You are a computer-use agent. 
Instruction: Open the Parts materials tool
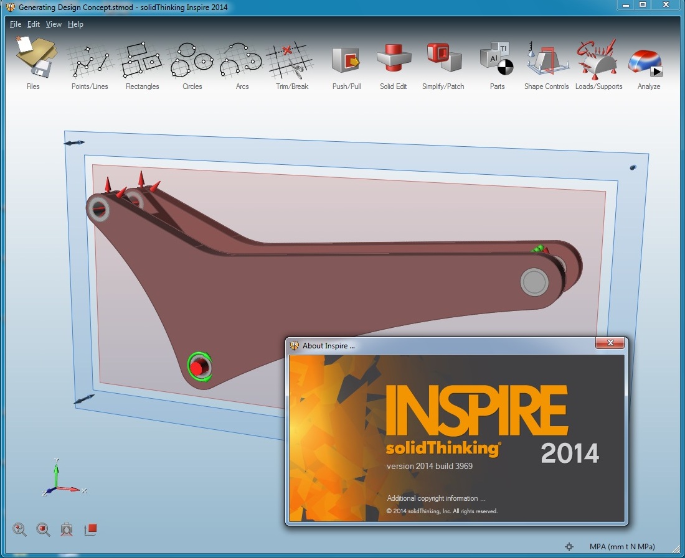497,58
